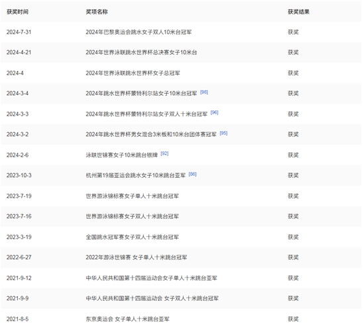Select the date 2024-3-4

[x=17, y=93]
